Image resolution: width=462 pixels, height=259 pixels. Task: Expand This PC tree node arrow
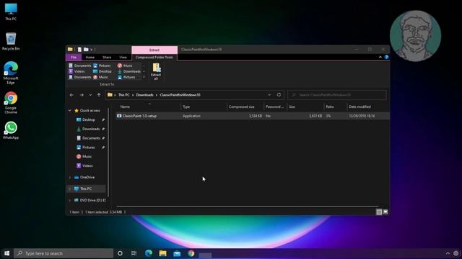(70, 188)
